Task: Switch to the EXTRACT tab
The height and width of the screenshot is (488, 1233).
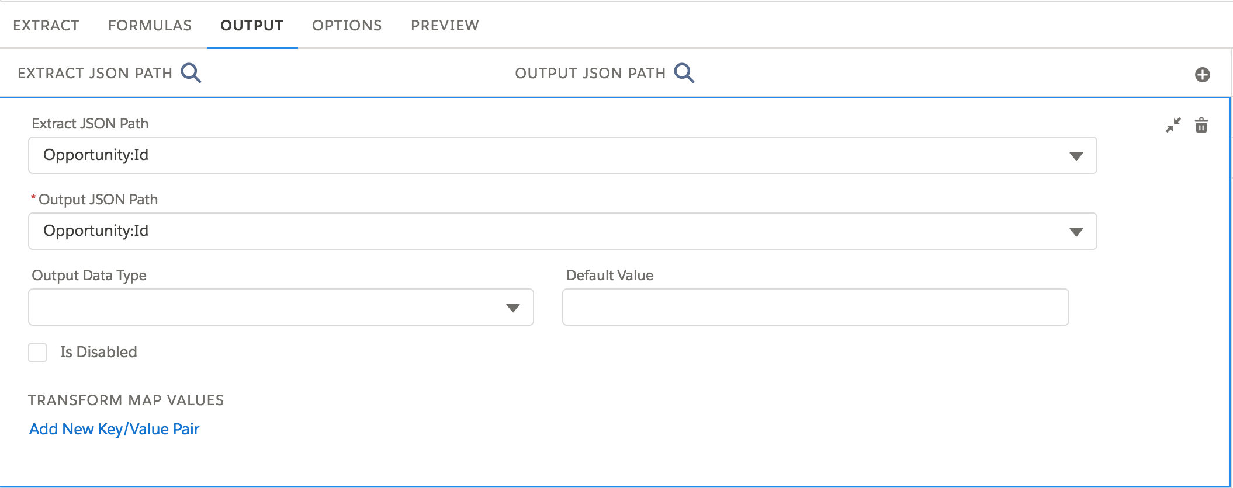Action: tap(46, 26)
